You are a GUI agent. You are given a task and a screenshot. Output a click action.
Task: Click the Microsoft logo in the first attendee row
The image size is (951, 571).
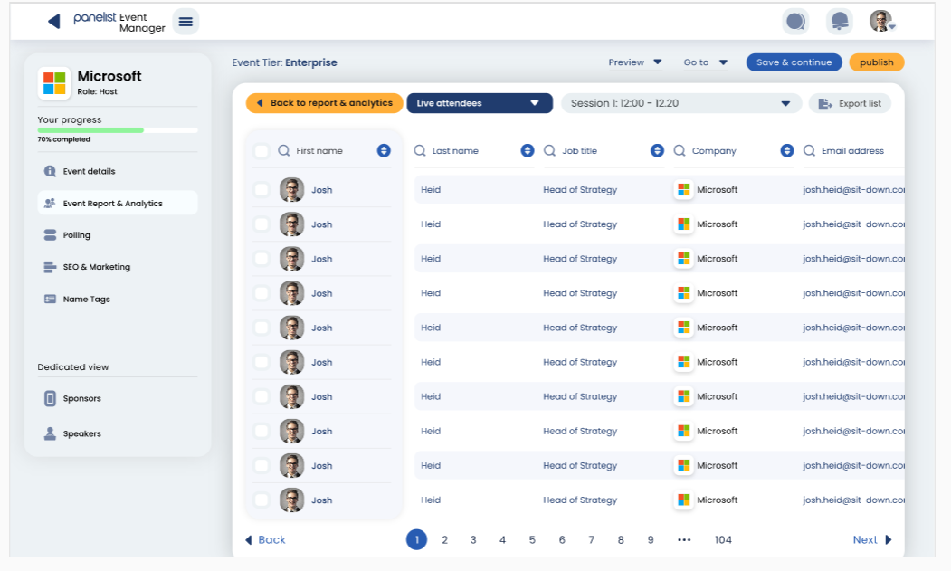[x=683, y=190]
